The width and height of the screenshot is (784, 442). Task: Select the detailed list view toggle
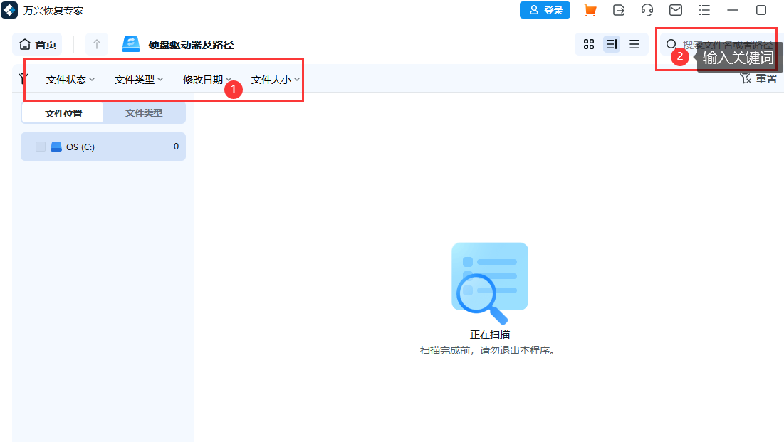pyautogui.click(x=612, y=44)
